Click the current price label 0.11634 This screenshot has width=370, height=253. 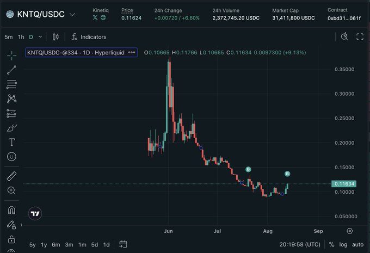click(344, 183)
